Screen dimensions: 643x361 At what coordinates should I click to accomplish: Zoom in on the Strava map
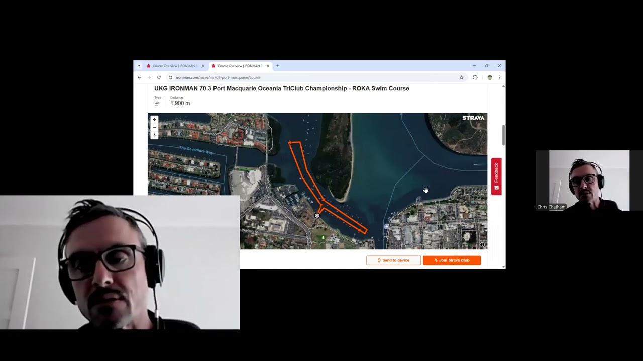pos(154,120)
